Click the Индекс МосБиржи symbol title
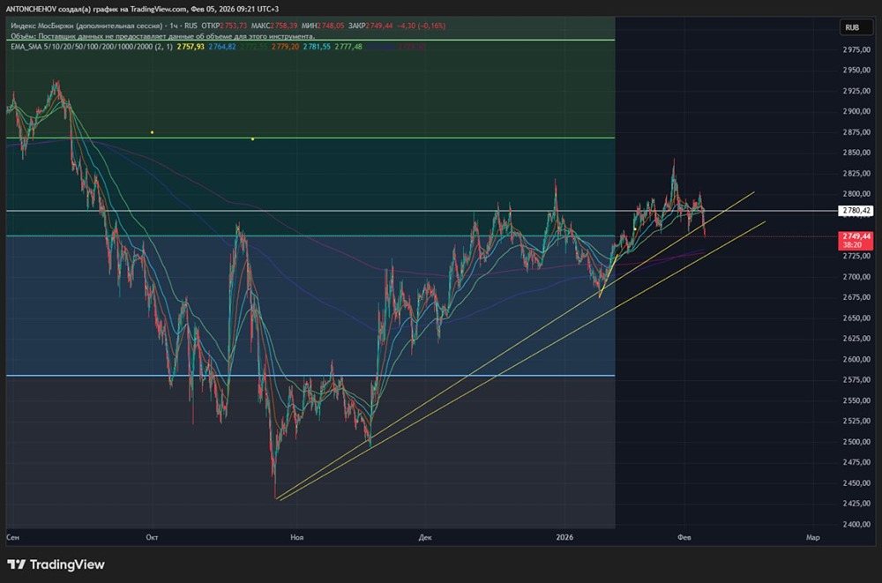The width and height of the screenshot is (882, 583). coord(86,26)
